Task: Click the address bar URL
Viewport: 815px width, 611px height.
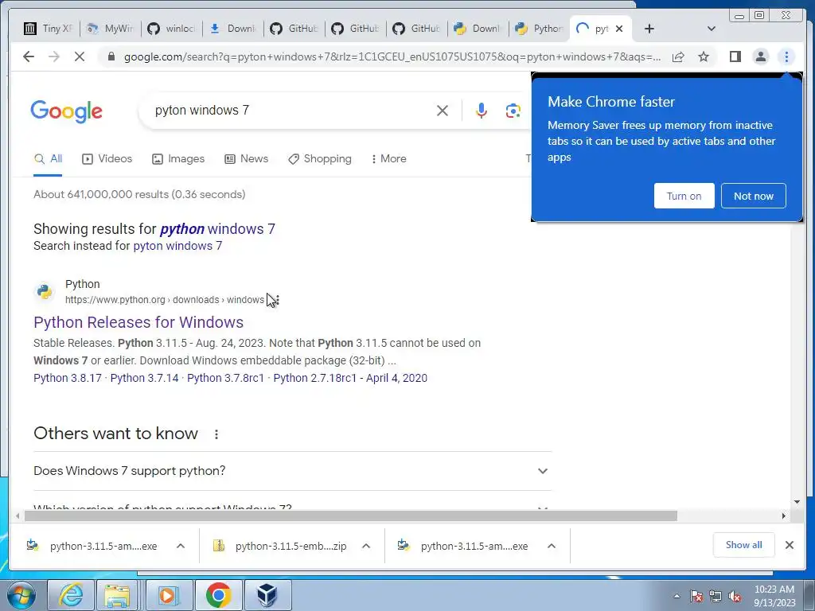Action: (392, 56)
